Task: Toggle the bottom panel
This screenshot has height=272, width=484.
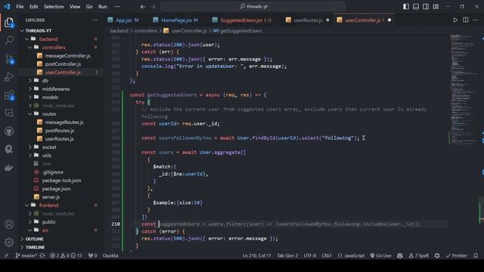Action: click(416, 7)
